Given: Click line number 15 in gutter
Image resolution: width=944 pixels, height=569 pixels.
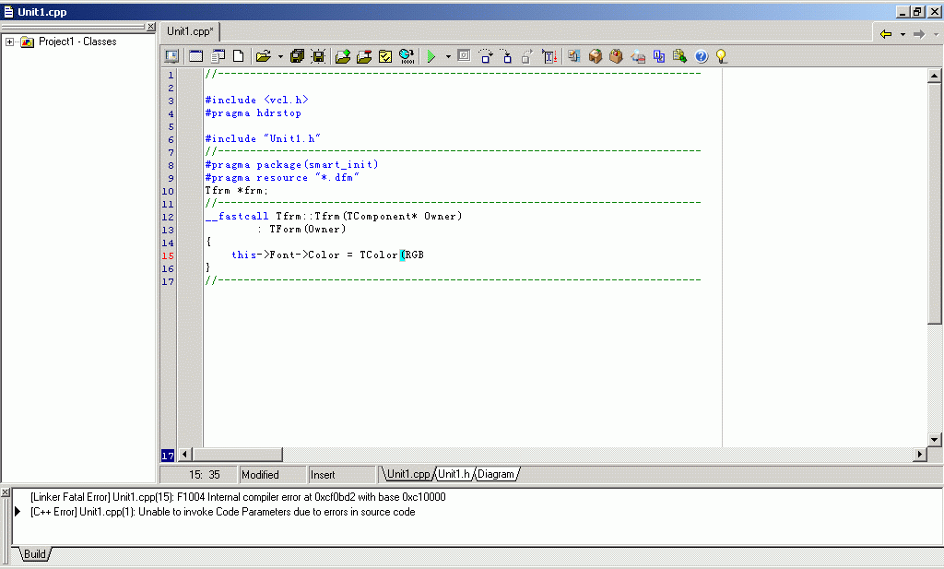Looking at the screenshot, I should (x=168, y=255).
